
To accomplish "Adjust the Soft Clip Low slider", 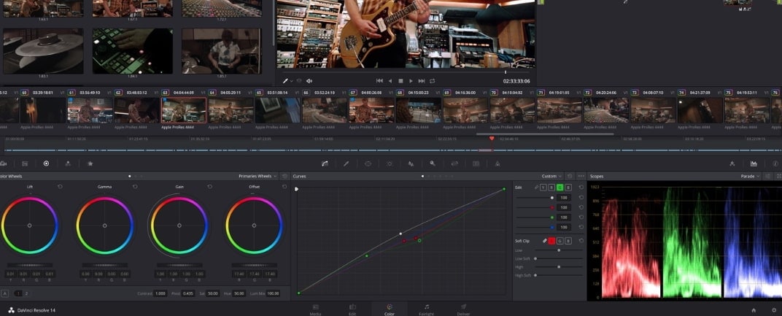I will click(558, 250).
